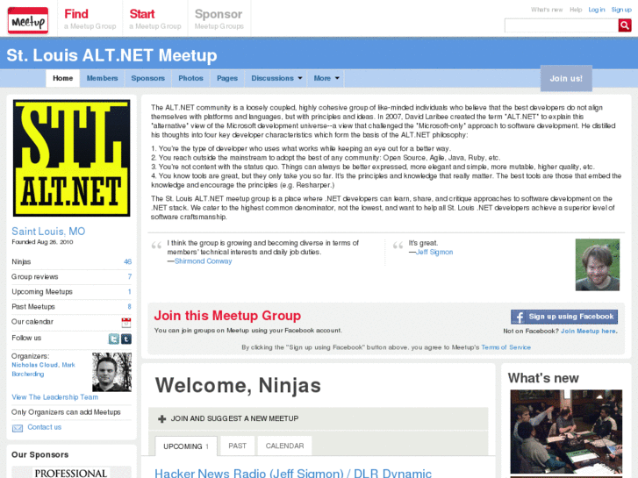Open Upcoming Meetups row

pos(72,292)
